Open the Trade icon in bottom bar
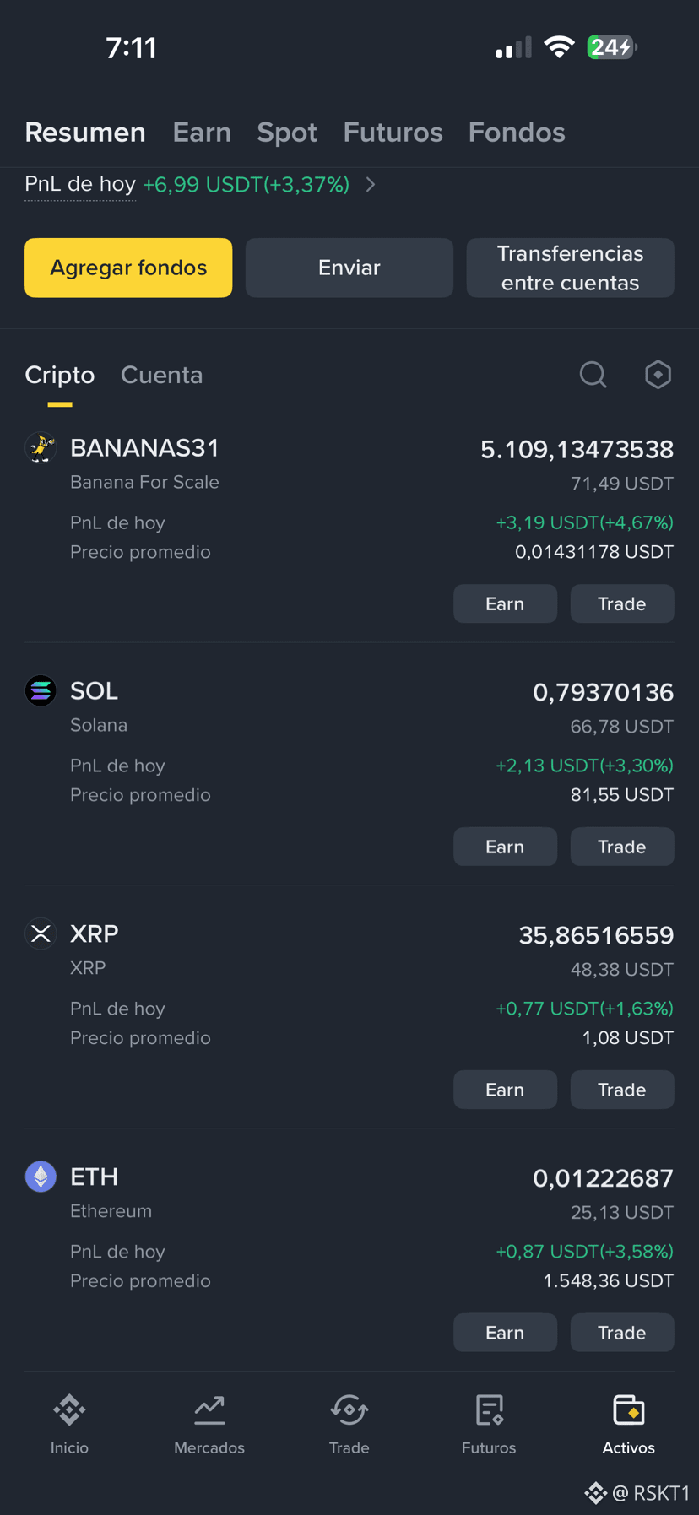This screenshot has height=1515, width=699. pos(349,1409)
